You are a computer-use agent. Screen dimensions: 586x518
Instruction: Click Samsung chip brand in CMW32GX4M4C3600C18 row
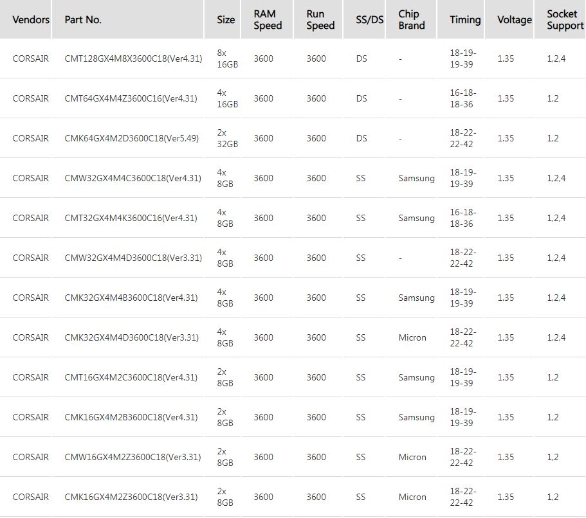[x=416, y=179]
